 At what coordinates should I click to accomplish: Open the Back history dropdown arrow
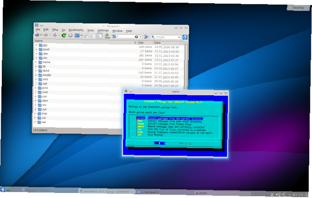pyautogui.click(x=41, y=35)
